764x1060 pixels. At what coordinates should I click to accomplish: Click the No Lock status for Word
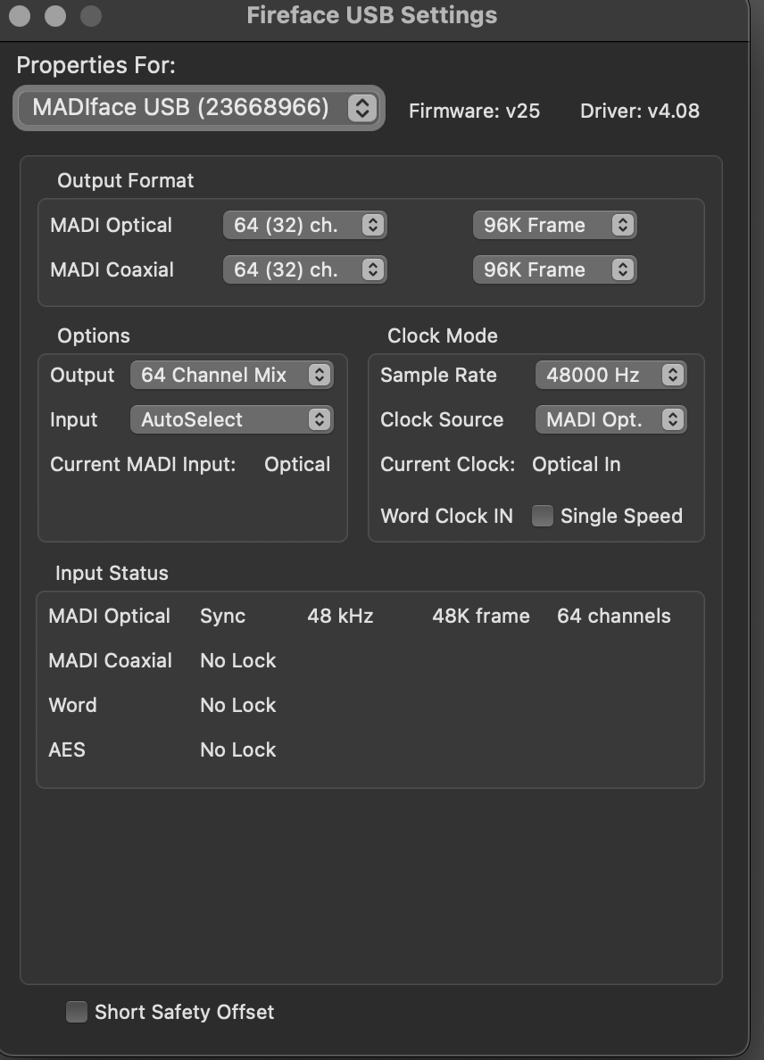tap(238, 705)
